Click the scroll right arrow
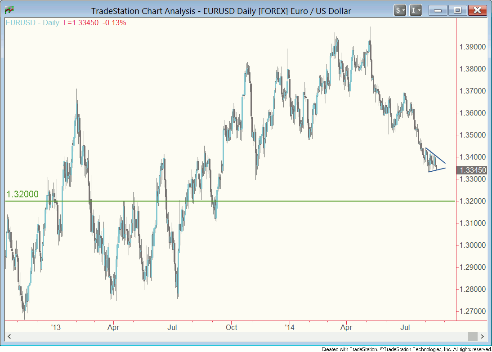 (x=482, y=336)
